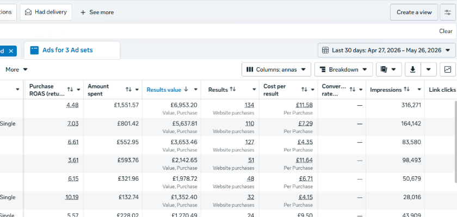Click the Link clicks column header
This screenshot has width=457, height=217.
pyautogui.click(x=442, y=90)
